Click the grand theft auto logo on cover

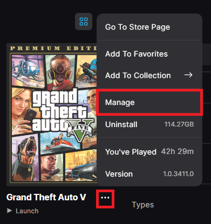[61, 112]
